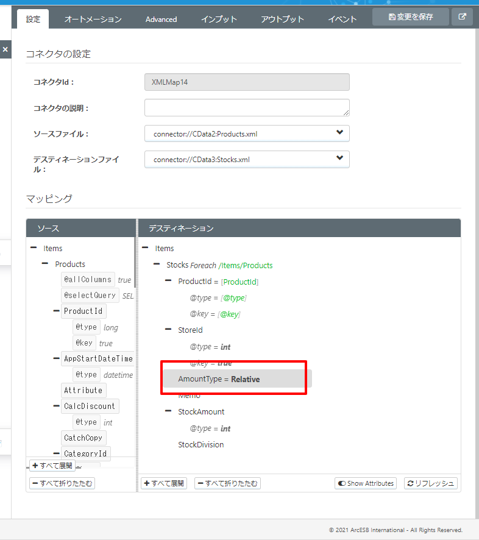Select the AppStartDateTime source element
The image size is (479, 540).
pos(98,358)
